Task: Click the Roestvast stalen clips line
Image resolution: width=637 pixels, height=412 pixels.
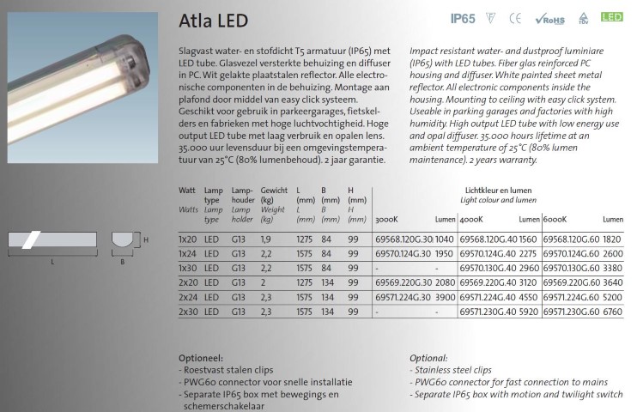Action: point(226,370)
